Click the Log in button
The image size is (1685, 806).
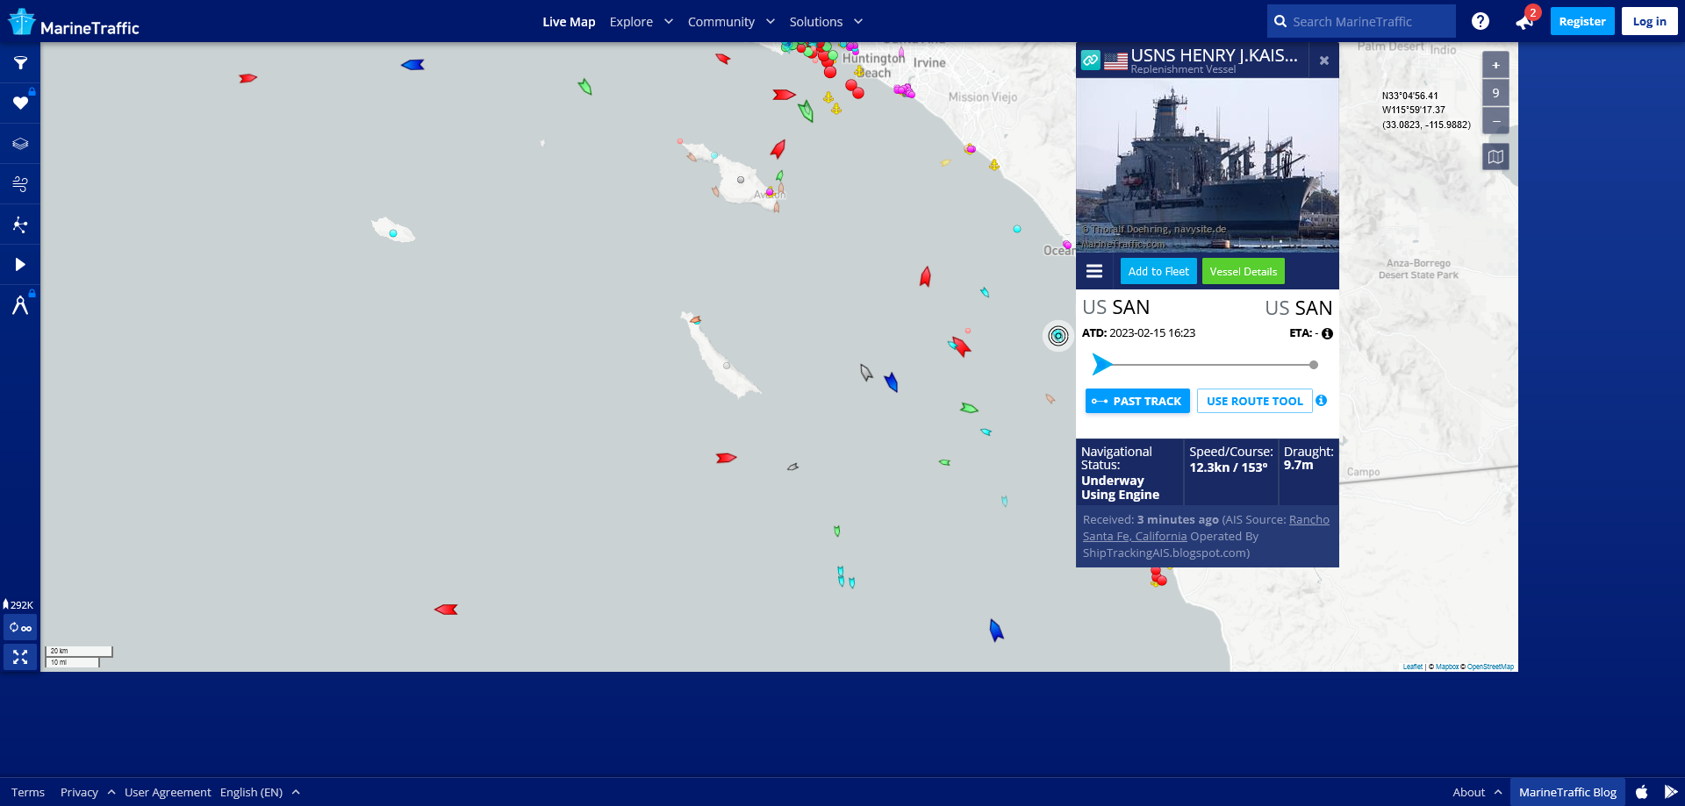coord(1649,21)
